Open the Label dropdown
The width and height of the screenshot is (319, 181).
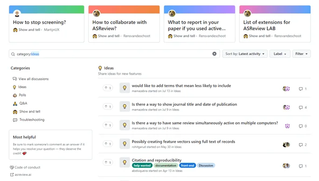point(280,54)
